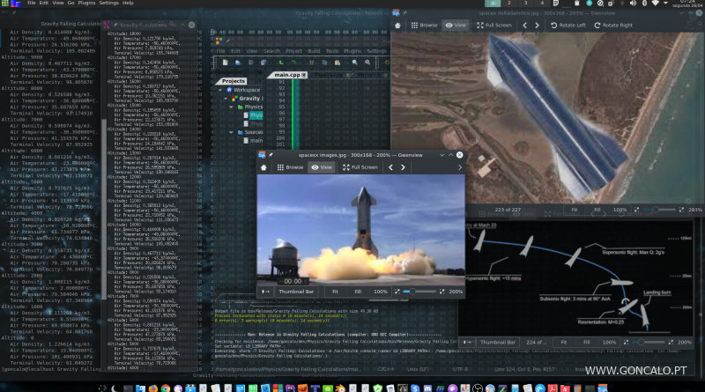Open the Settings menu in the top menu bar
Viewport: 705px width, 392px height.
pyautogui.click(x=108, y=3)
